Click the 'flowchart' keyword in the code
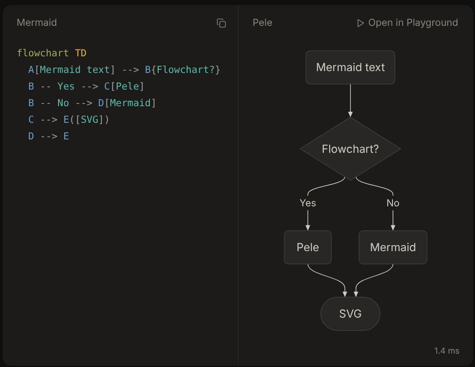This screenshot has height=367, width=475. pyautogui.click(x=43, y=53)
